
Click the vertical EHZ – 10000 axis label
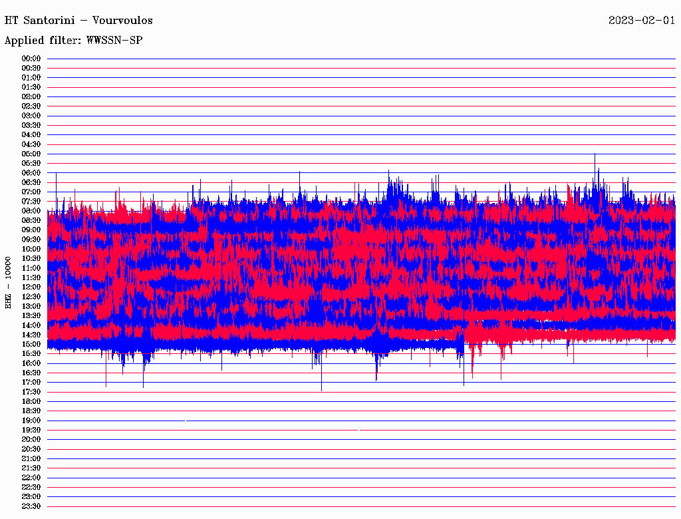point(9,282)
